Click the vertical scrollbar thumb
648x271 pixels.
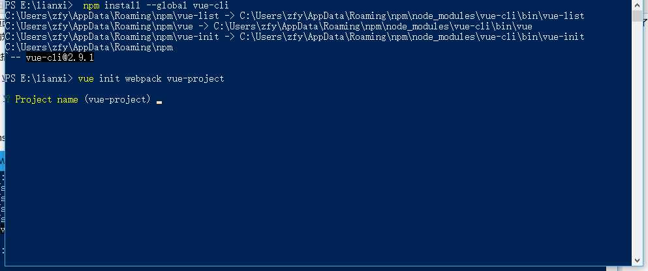637,16
